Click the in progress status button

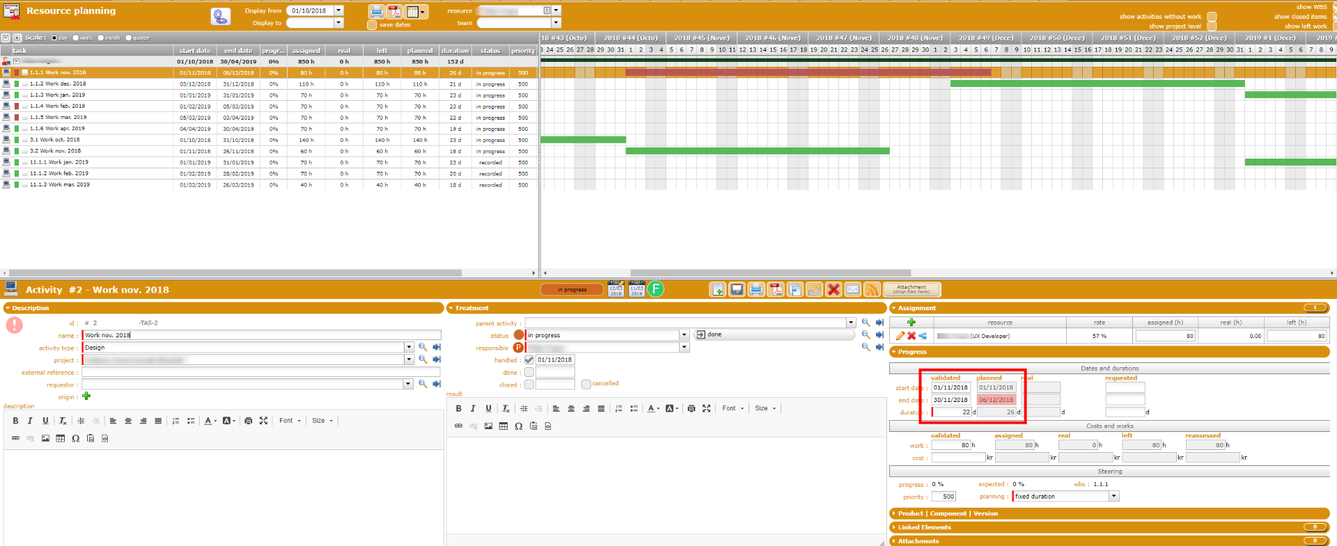(572, 289)
